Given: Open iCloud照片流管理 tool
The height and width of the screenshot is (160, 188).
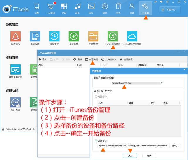Looking at the screenshot, I should (x=132, y=38).
